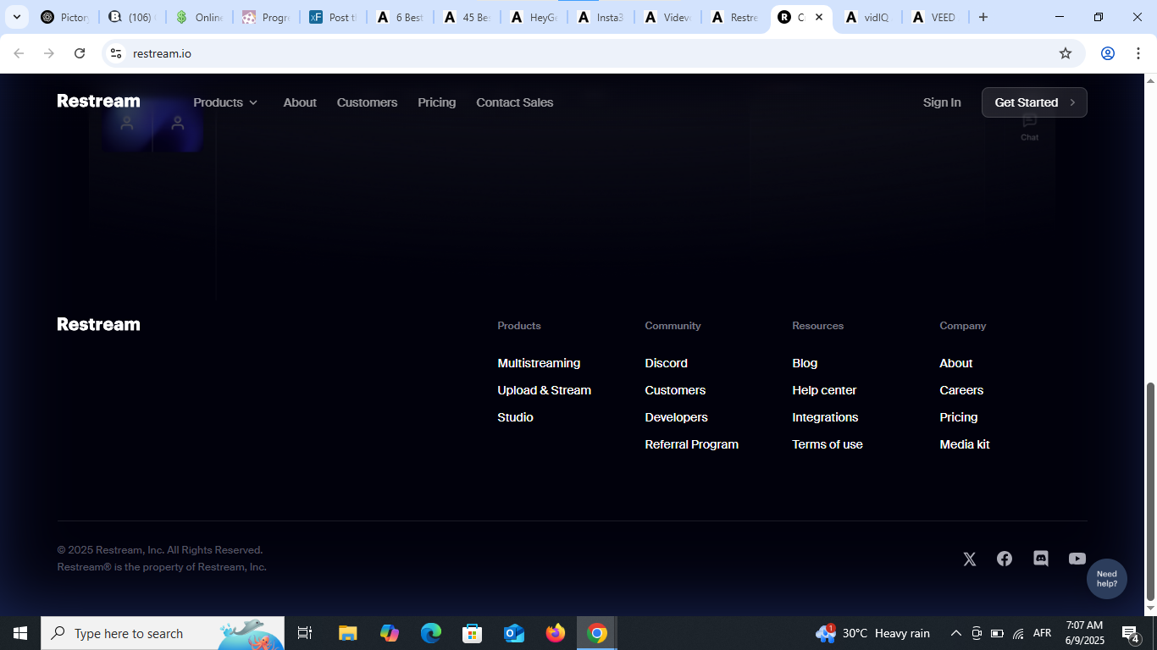This screenshot has height=650, width=1157.
Task: Open the tab search dropdown arrow
Action: tap(16, 17)
